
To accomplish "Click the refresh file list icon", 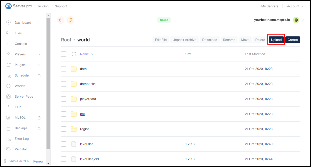I will 74,54.
